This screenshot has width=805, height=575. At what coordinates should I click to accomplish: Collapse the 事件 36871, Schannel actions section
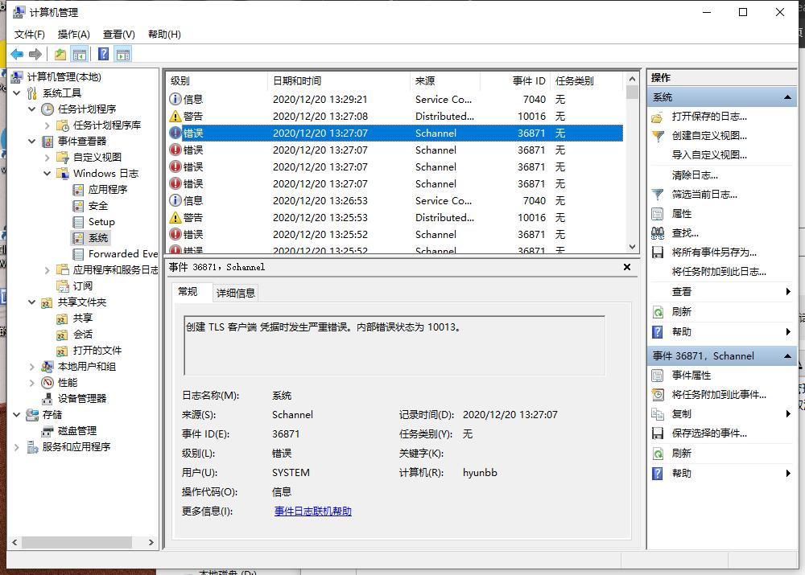787,356
